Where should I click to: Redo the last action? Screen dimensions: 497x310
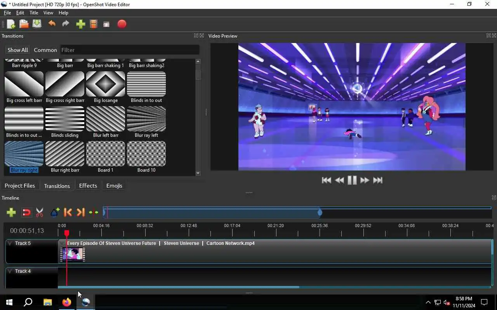coord(66,24)
